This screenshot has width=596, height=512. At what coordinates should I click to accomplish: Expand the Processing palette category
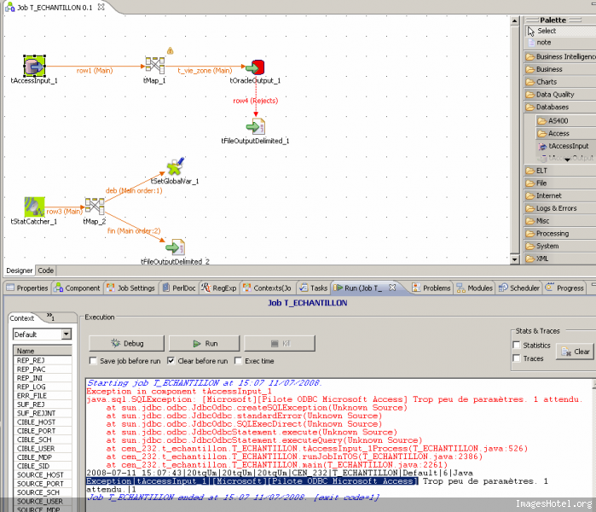click(x=554, y=233)
